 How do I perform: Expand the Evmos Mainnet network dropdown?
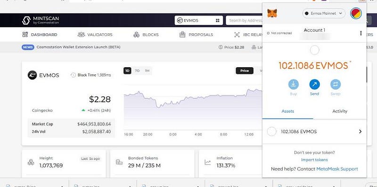pyautogui.click(x=324, y=14)
